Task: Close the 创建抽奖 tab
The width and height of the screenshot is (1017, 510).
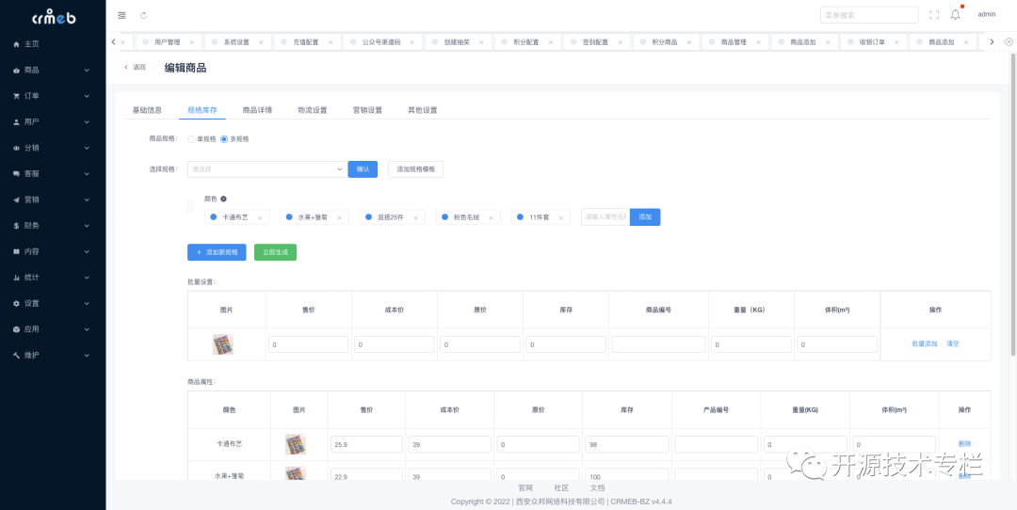Action: pos(481,42)
